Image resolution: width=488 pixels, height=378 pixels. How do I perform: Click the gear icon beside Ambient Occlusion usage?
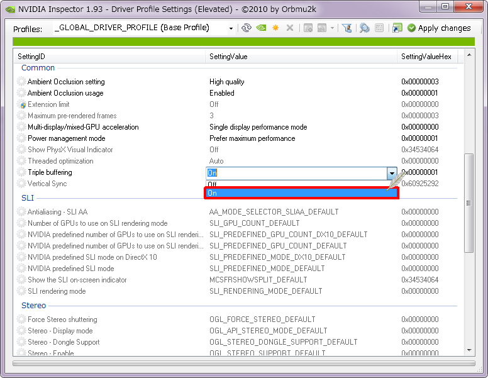coord(21,93)
